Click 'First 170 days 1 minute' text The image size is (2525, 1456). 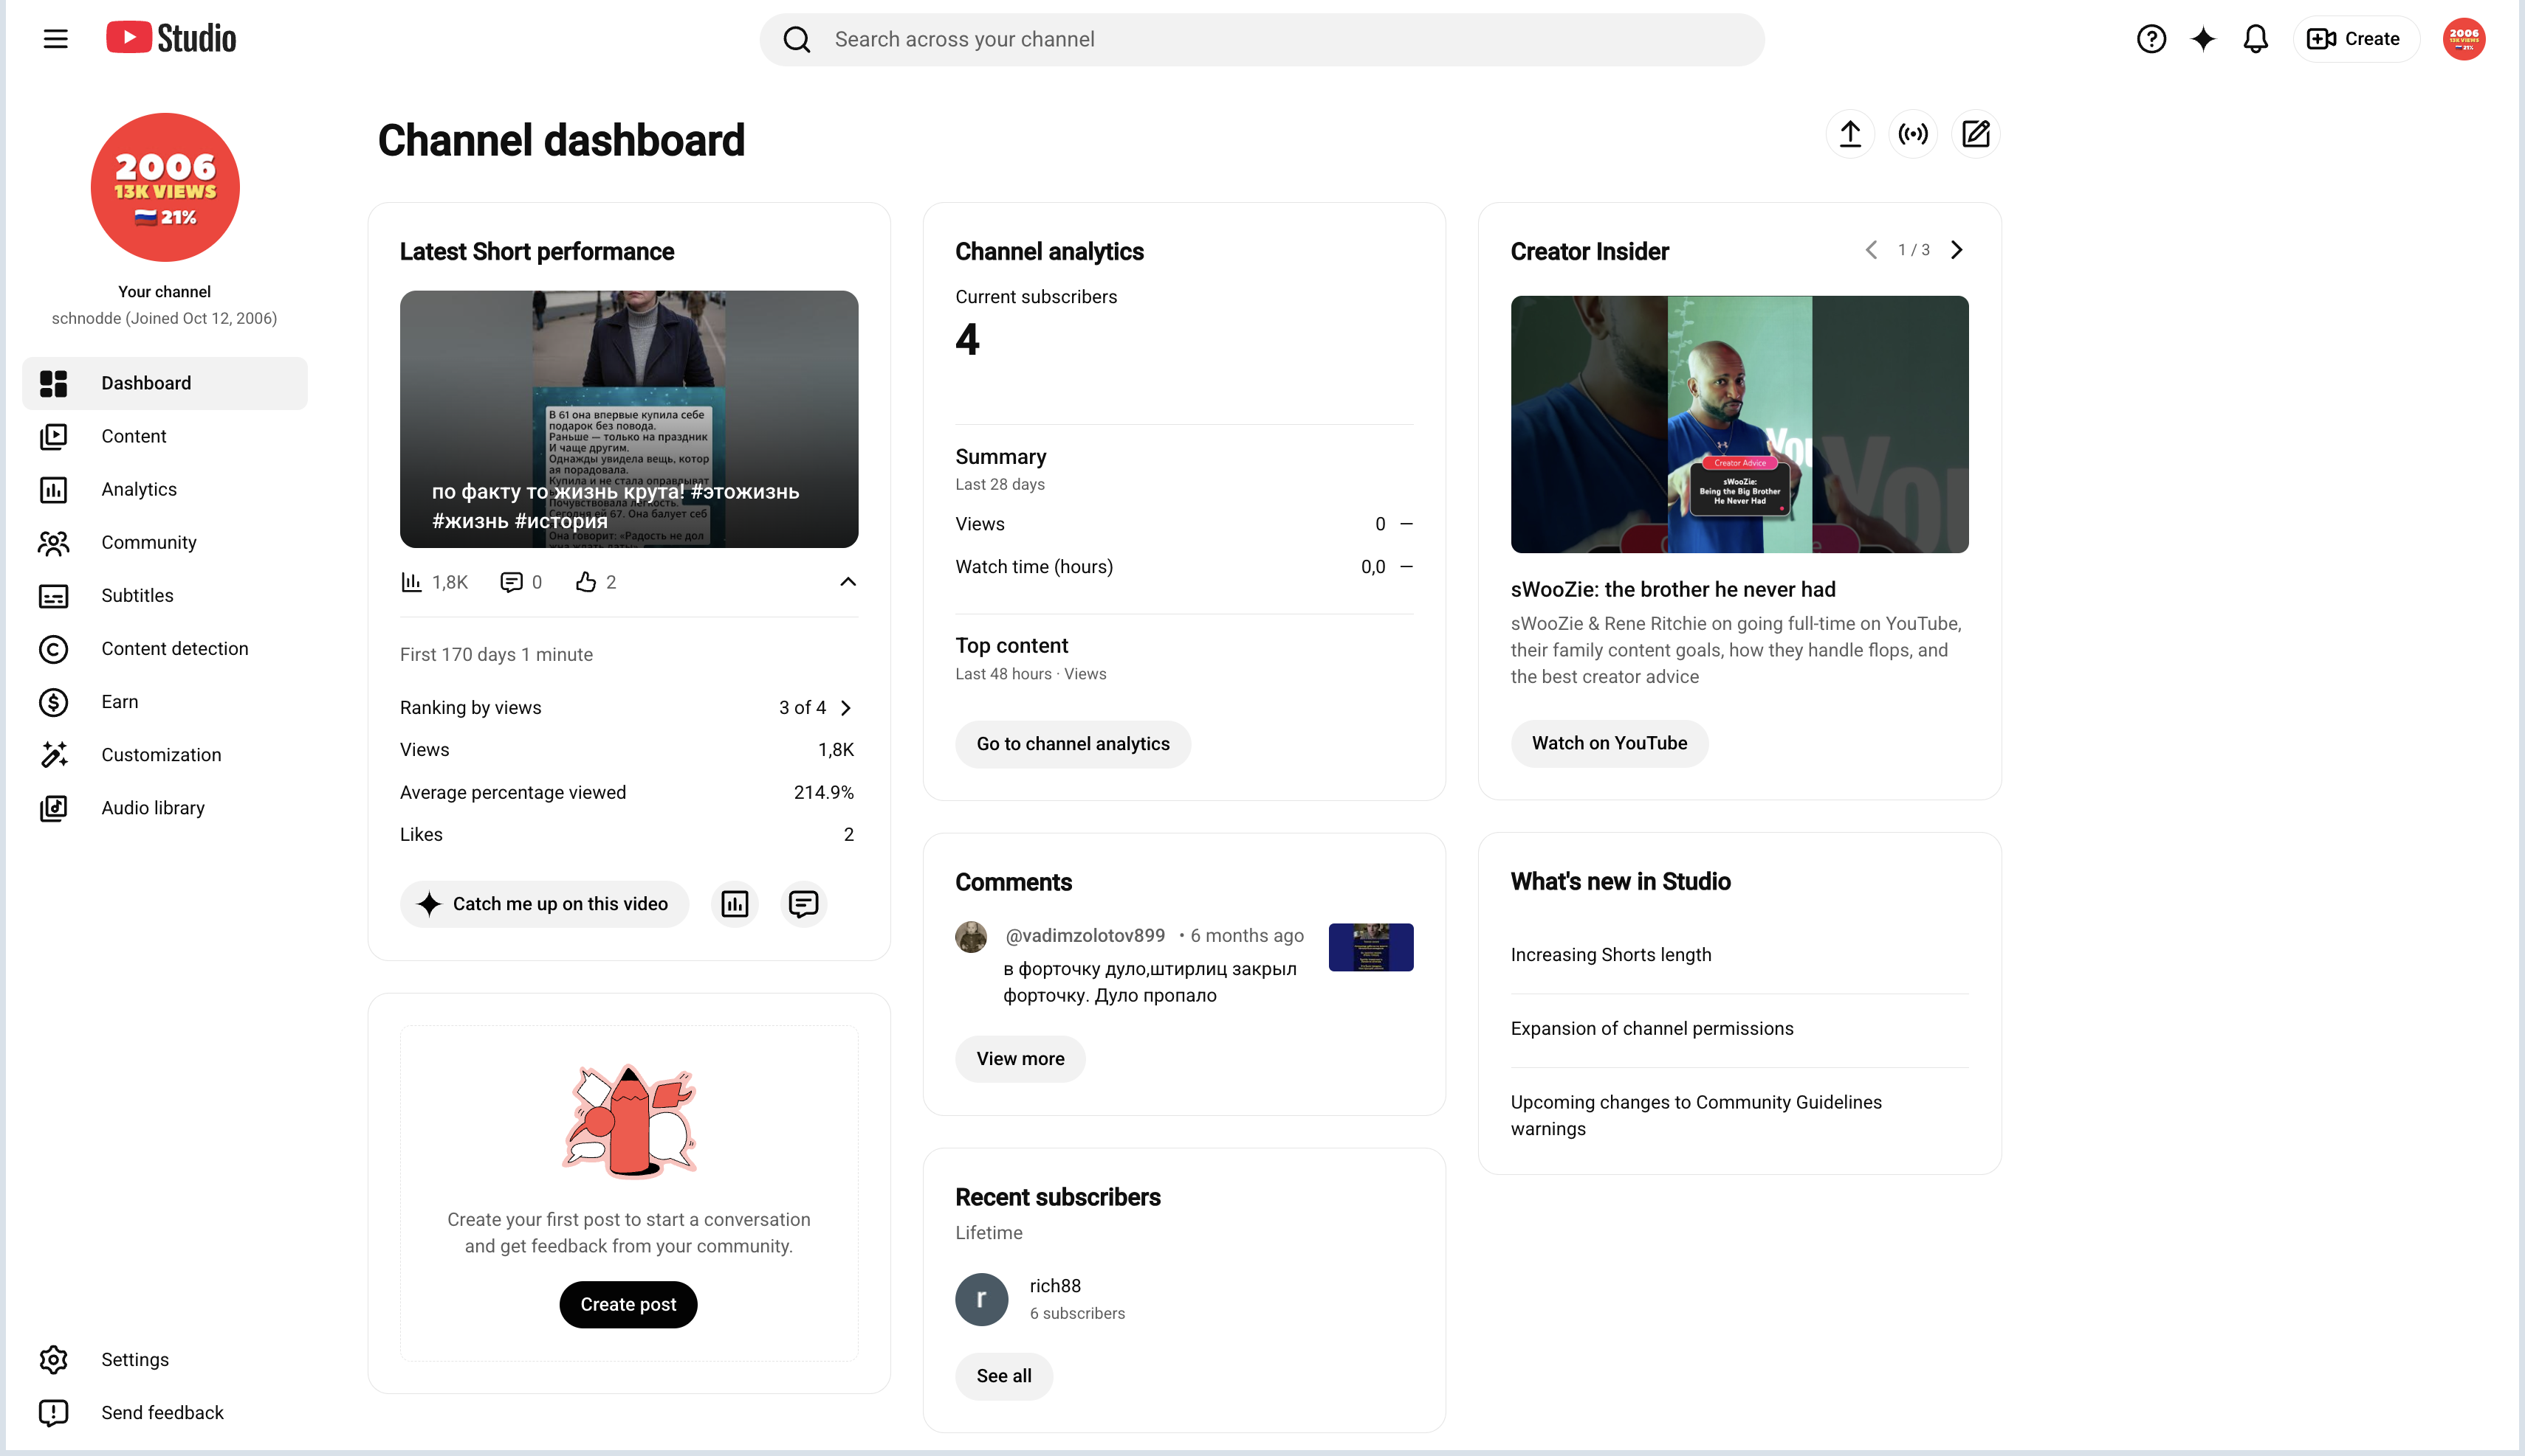(x=496, y=655)
